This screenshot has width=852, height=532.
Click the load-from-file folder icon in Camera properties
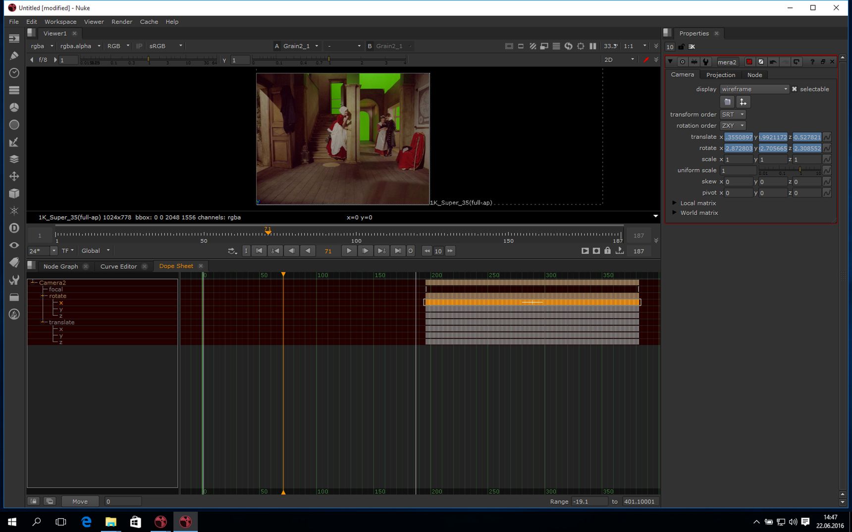click(727, 102)
